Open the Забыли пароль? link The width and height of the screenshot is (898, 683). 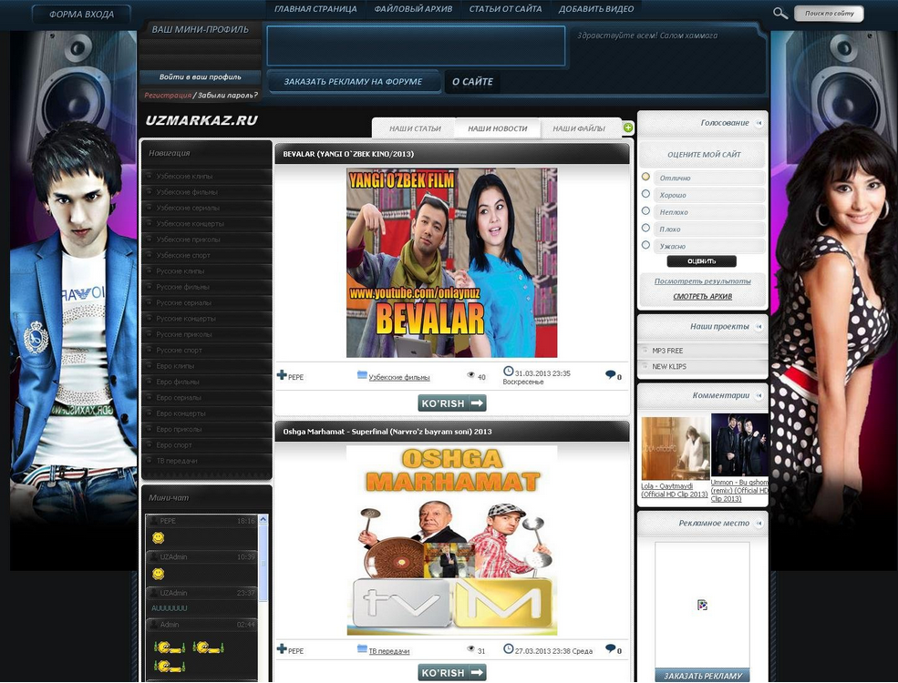click(227, 96)
